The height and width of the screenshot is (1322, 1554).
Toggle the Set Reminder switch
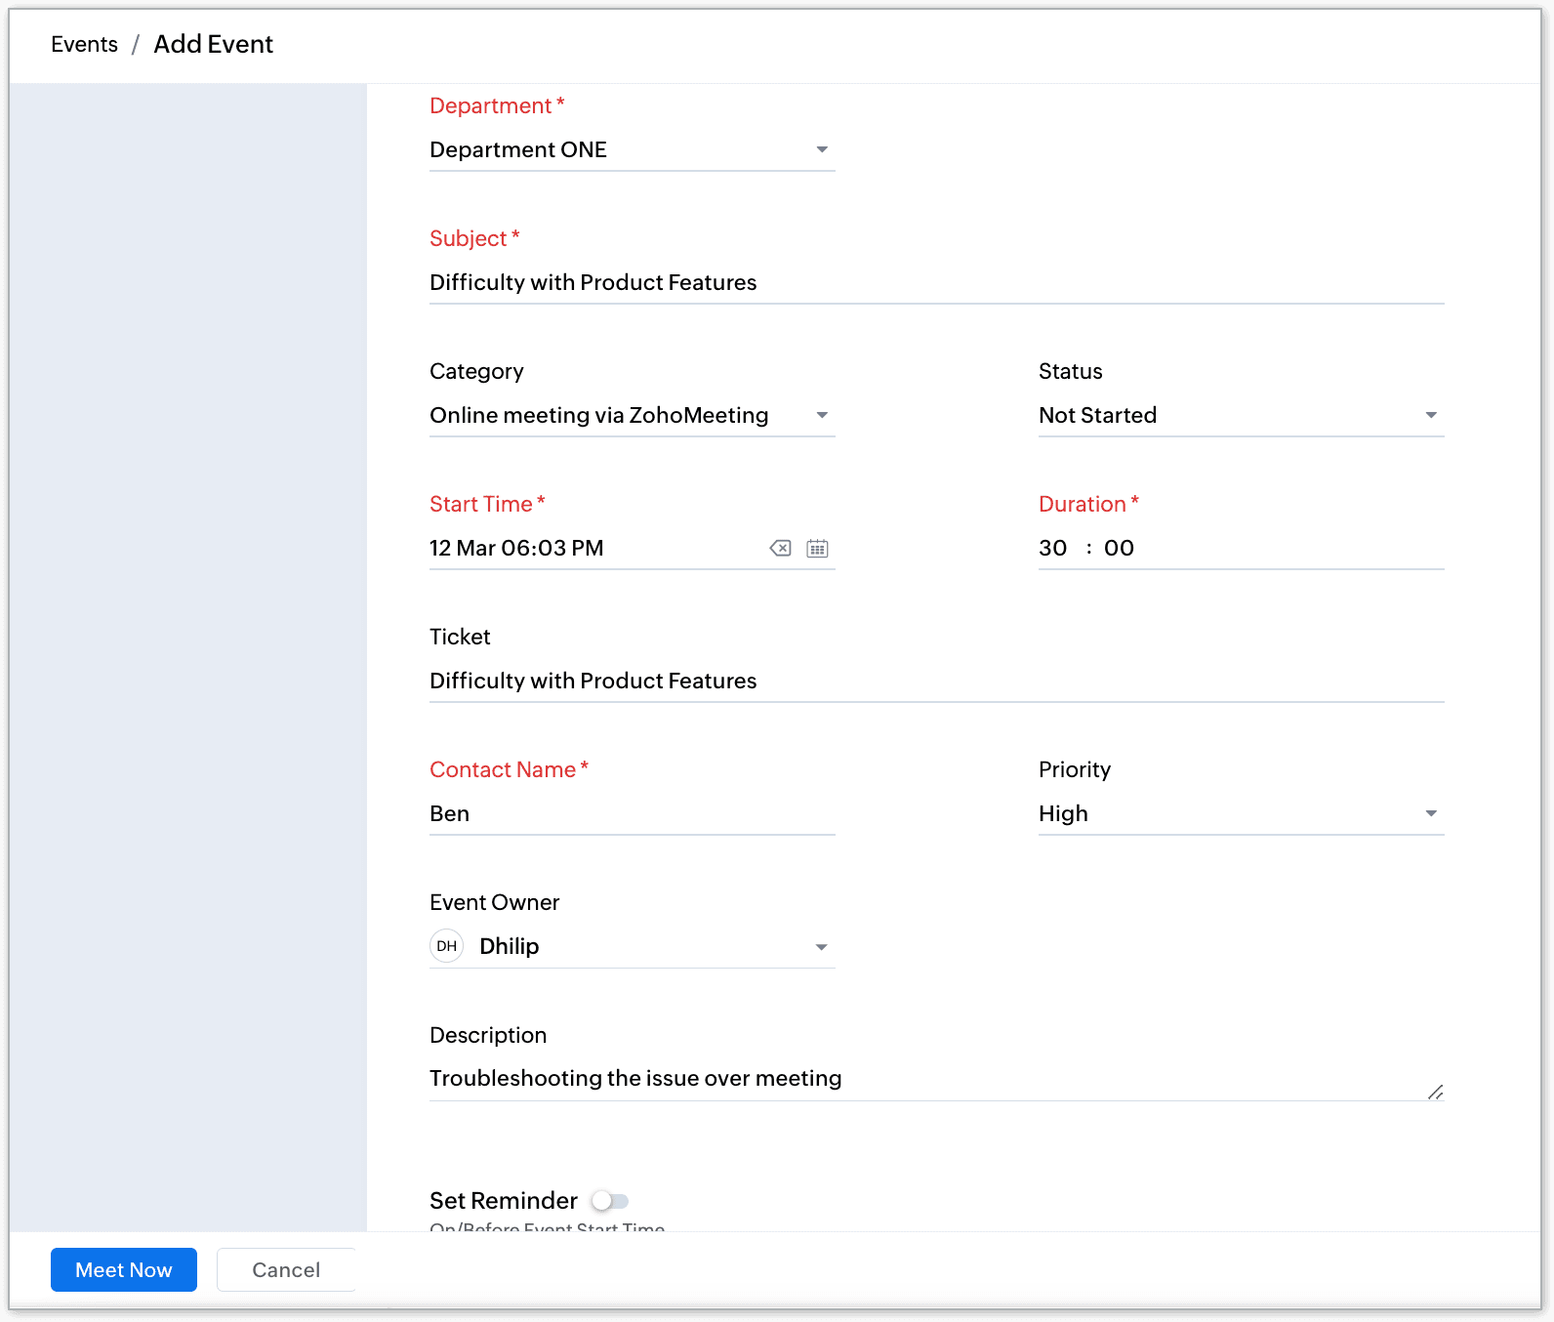coord(610,1201)
